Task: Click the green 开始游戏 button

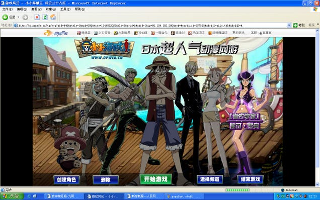Action: tap(155, 179)
